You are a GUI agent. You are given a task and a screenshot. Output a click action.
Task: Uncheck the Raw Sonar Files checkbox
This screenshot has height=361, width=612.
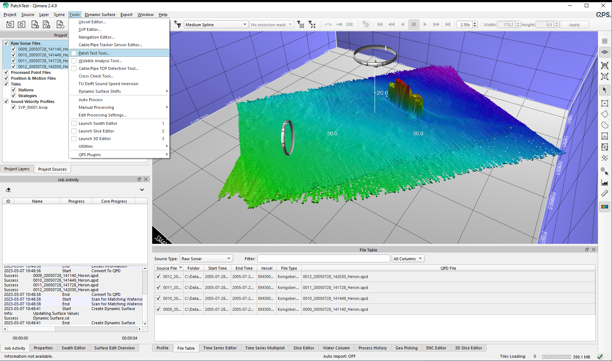click(x=6, y=43)
